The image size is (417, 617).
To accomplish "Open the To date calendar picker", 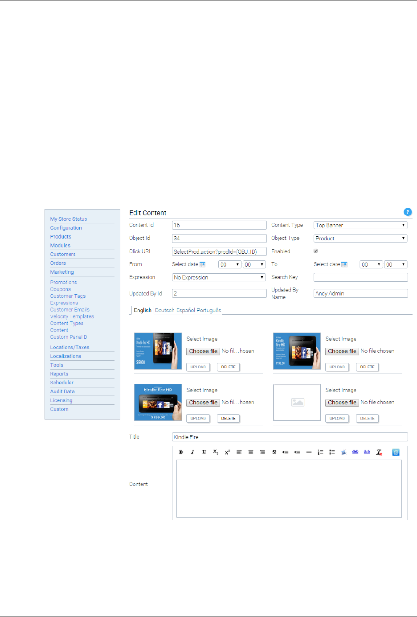I will coord(344,264).
